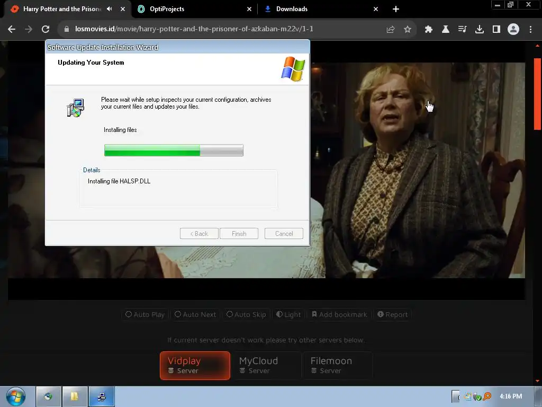Open File Explorer folder in taskbar
The image size is (542, 407).
click(75, 396)
